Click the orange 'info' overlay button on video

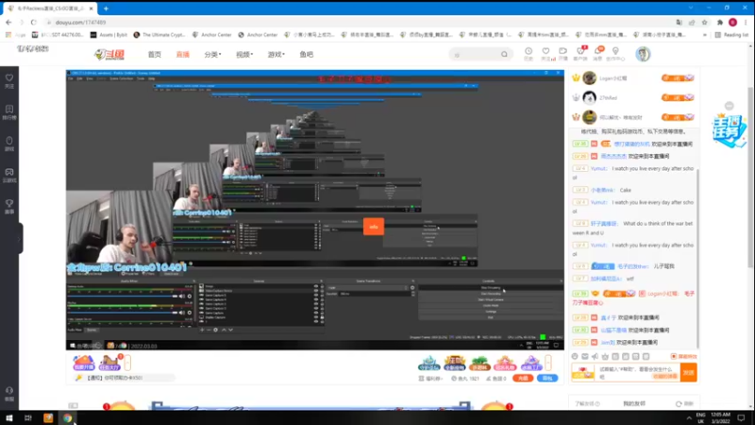click(374, 227)
